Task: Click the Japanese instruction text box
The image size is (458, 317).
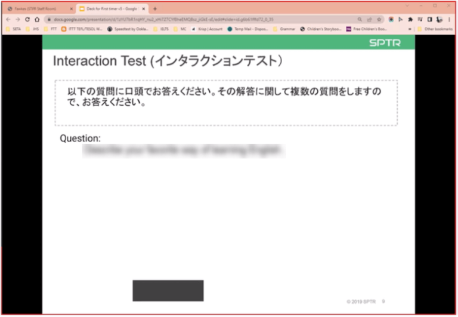Action: pyautogui.click(x=226, y=103)
